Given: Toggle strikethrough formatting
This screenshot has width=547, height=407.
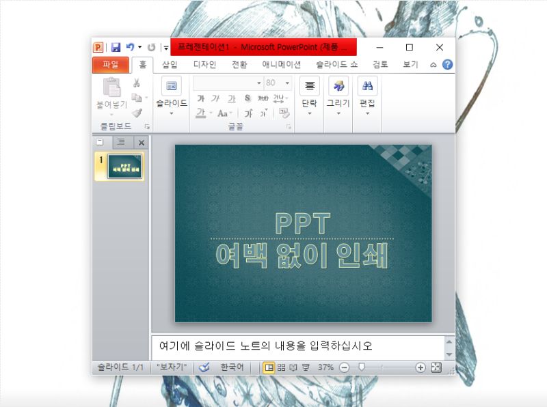Looking at the screenshot, I should click(x=263, y=98).
